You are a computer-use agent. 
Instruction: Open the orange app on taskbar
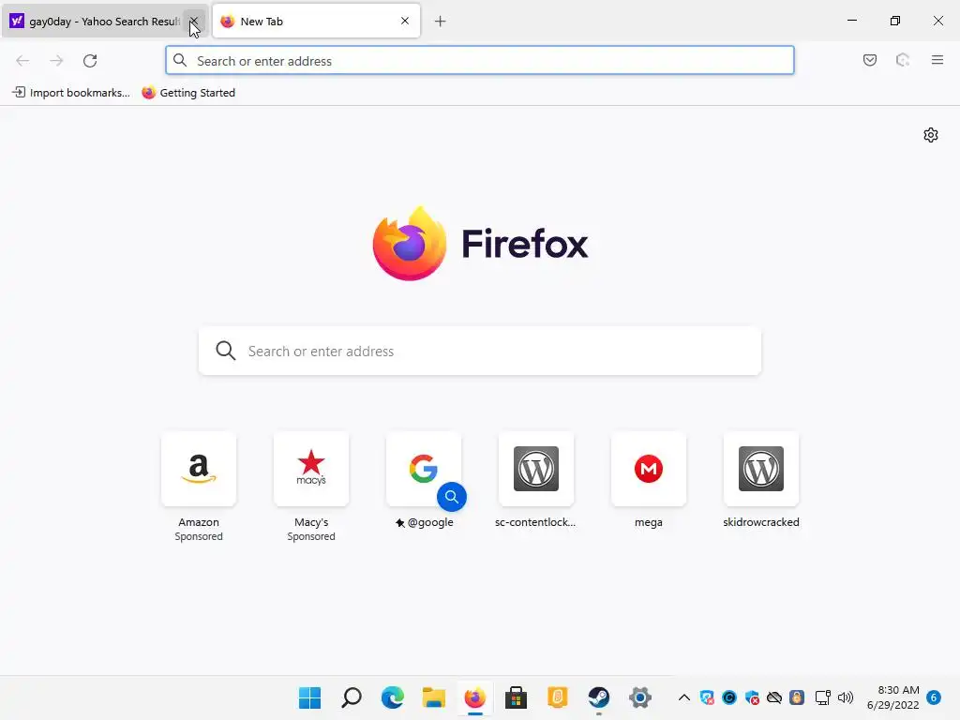point(557,697)
